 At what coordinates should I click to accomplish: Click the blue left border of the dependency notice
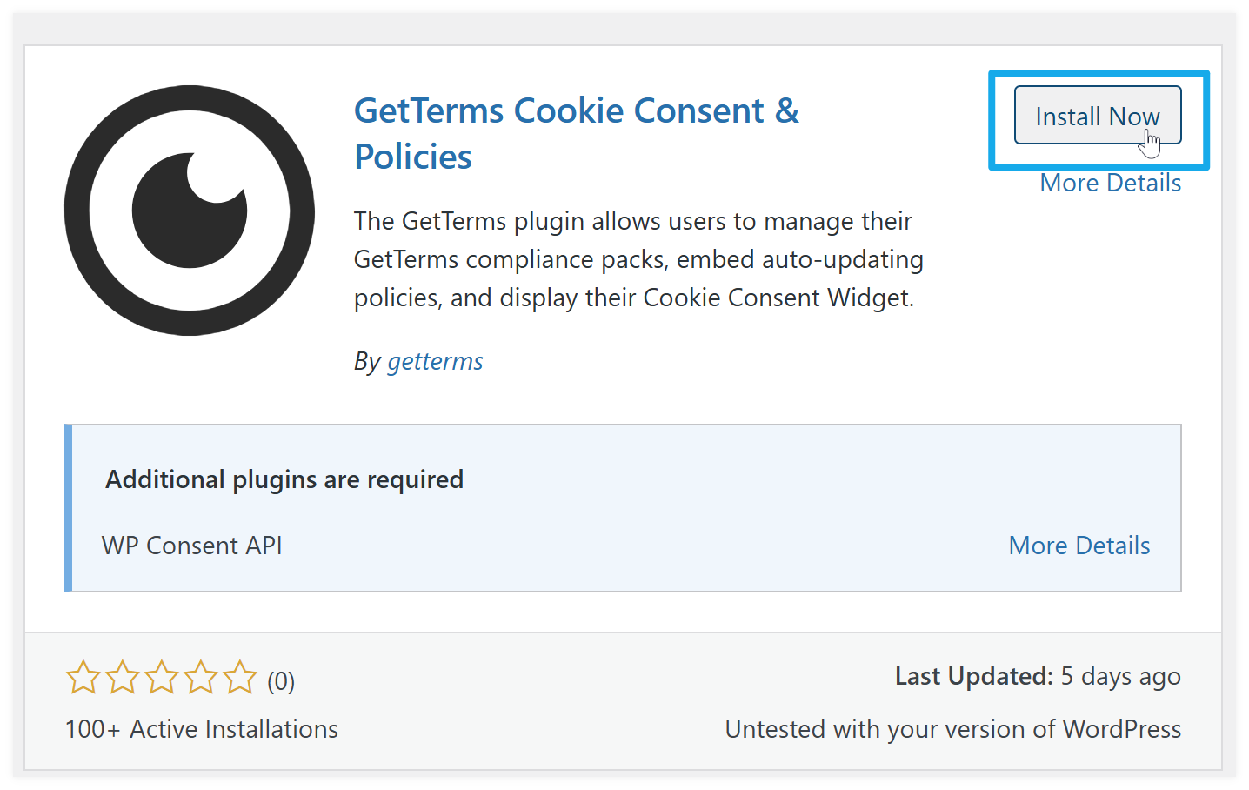click(x=69, y=508)
